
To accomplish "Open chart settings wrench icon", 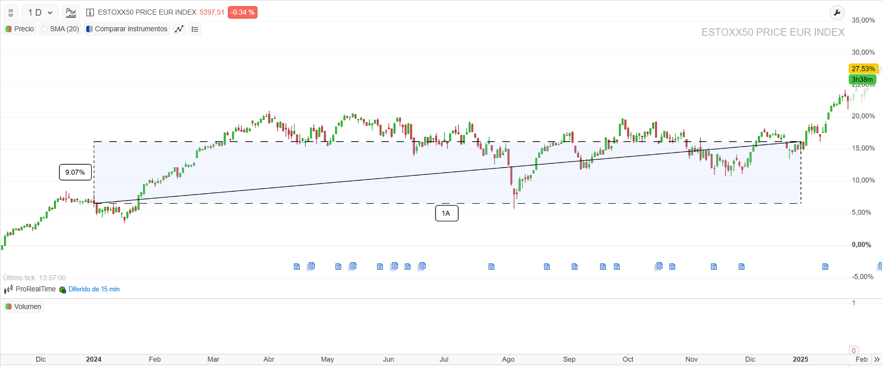I will pyautogui.click(x=837, y=13).
